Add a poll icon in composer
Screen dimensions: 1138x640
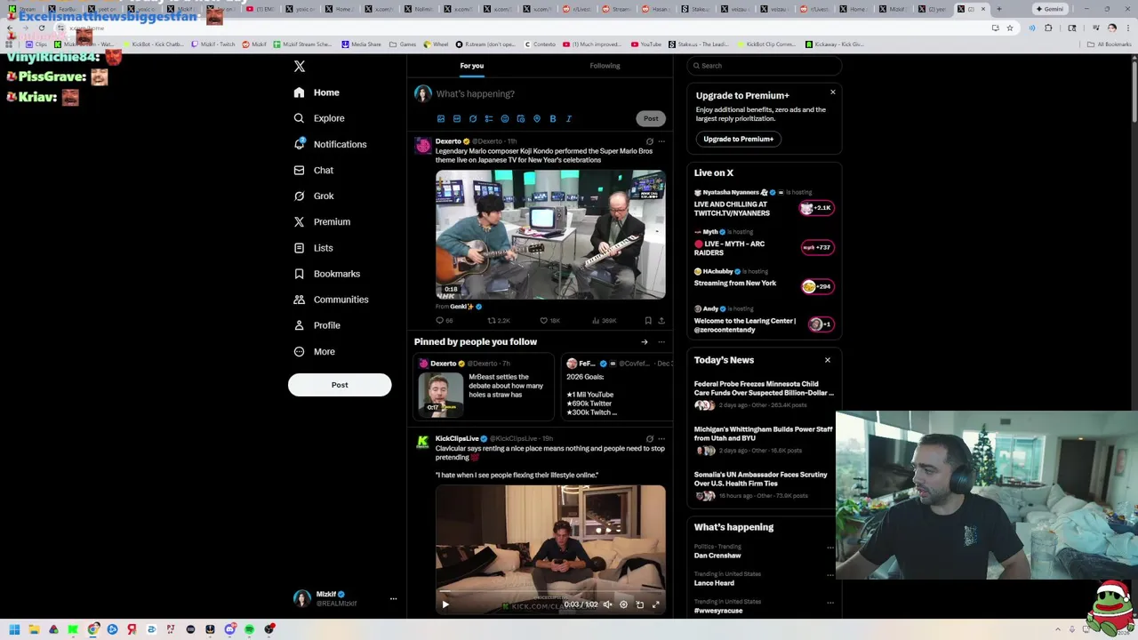tap(489, 118)
